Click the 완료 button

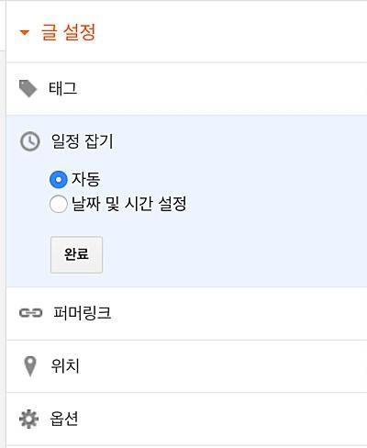tap(76, 254)
